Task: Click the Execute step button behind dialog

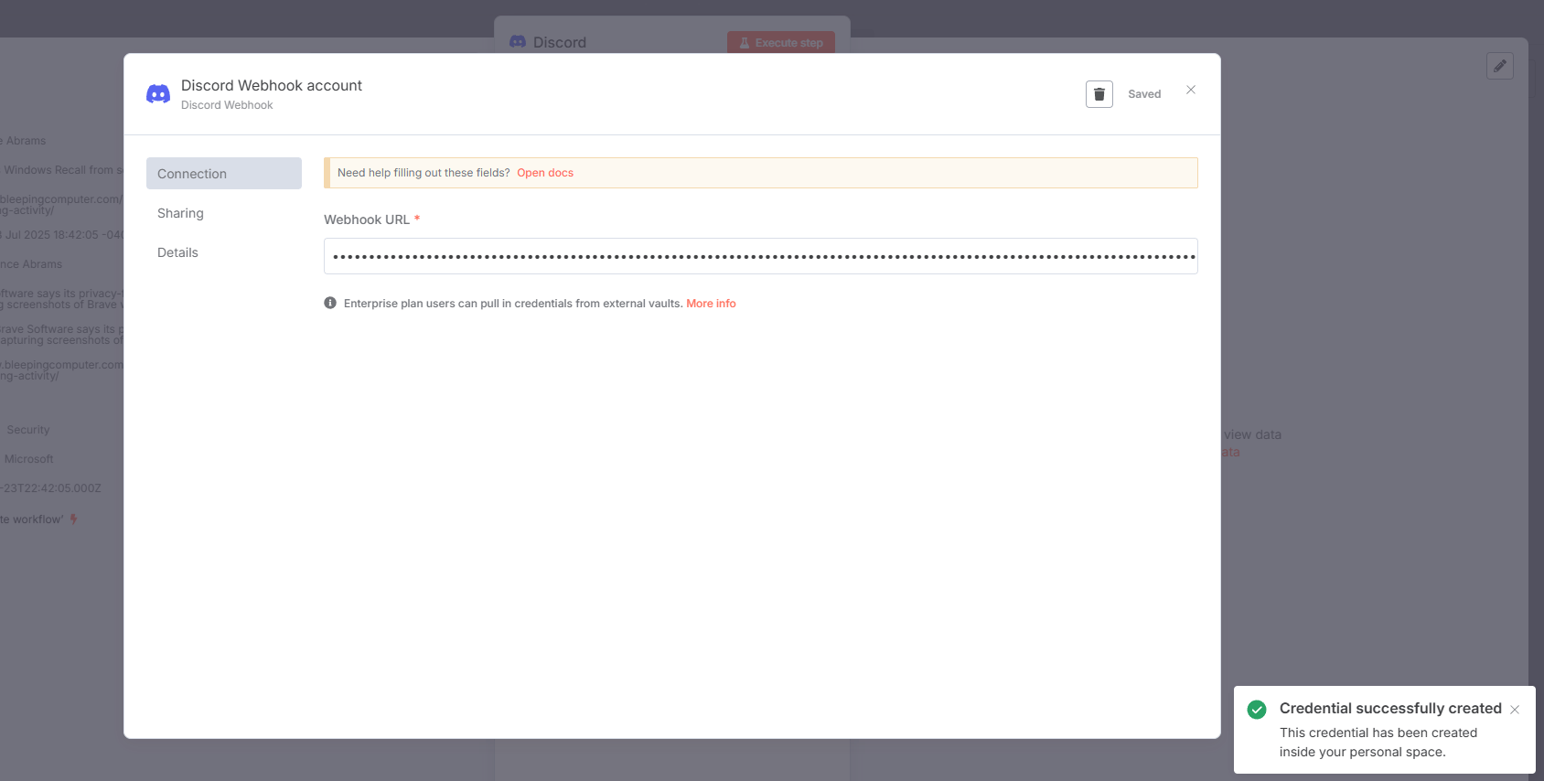Action: (781, 42)
